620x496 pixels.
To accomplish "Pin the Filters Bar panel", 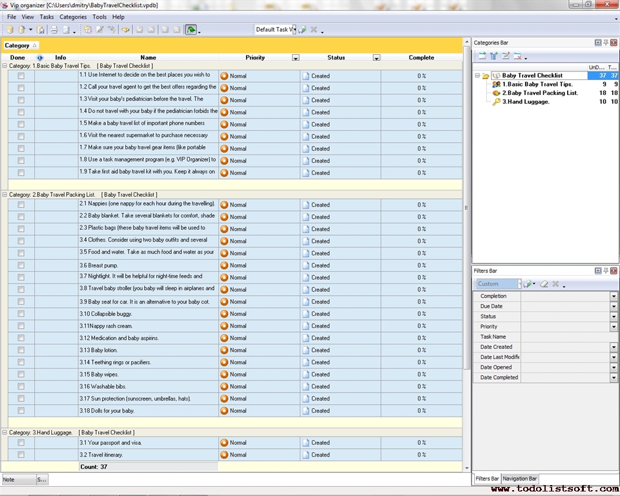I will click(606, 271).
